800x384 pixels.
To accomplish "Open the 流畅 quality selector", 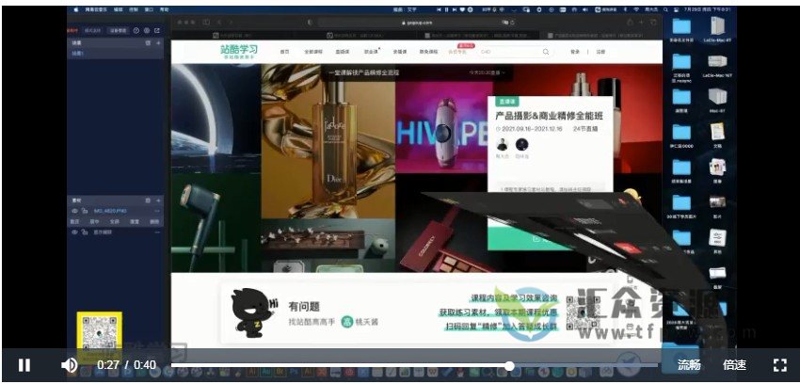I will 689,365.
